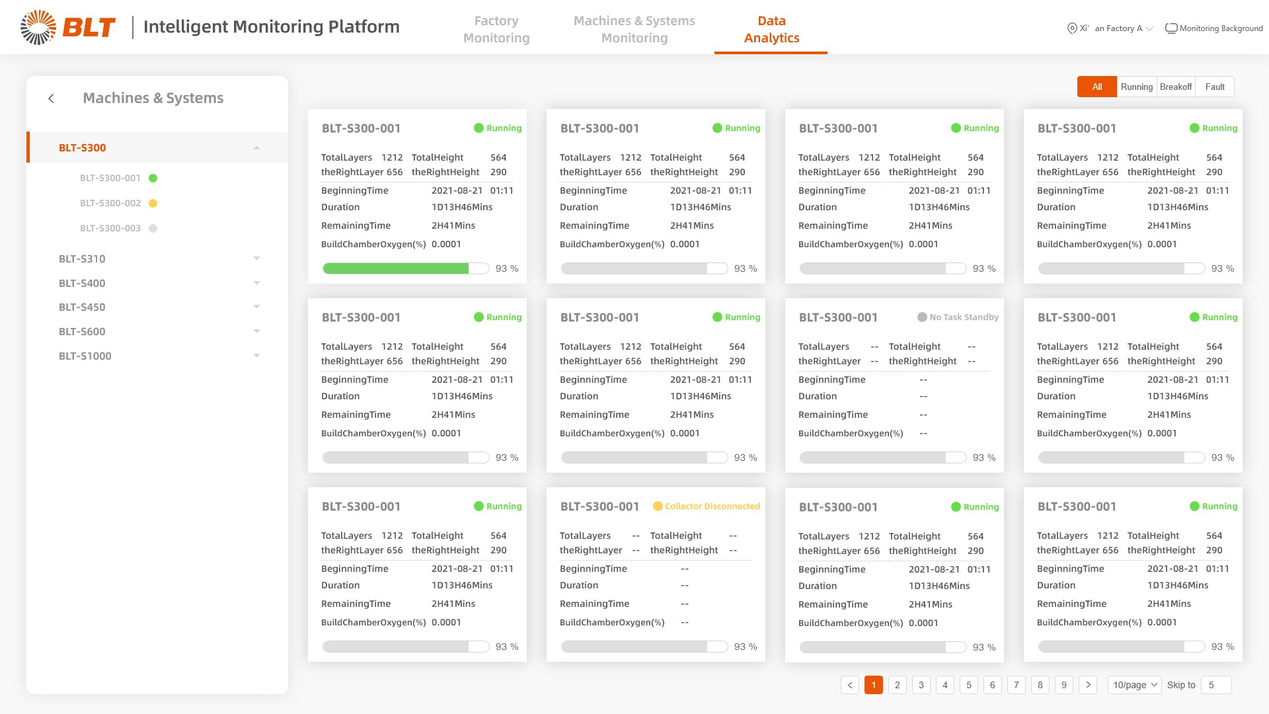Image resolution: width=1269 pixels, height=714 pixels.
Task: Filter machines by Fault status
Action: [1214, 87]
